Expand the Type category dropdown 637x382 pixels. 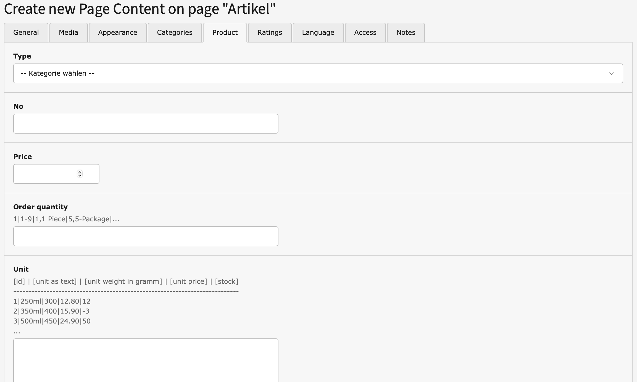point(318,73)
